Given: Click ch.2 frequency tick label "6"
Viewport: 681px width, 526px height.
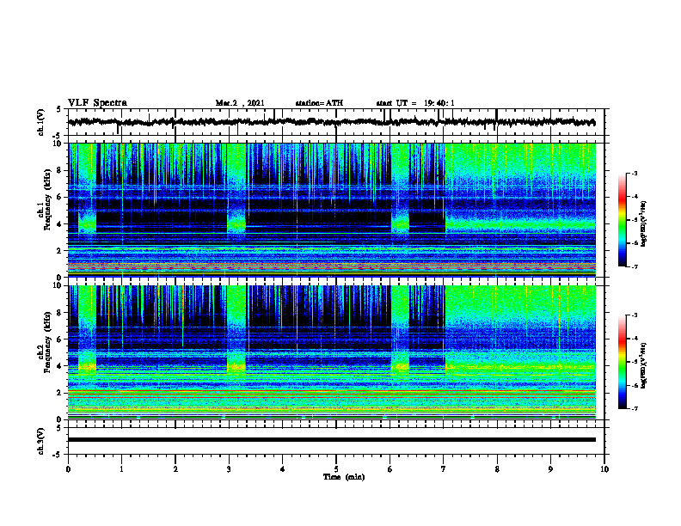Looking at the screenshot, I should point(60,339).
